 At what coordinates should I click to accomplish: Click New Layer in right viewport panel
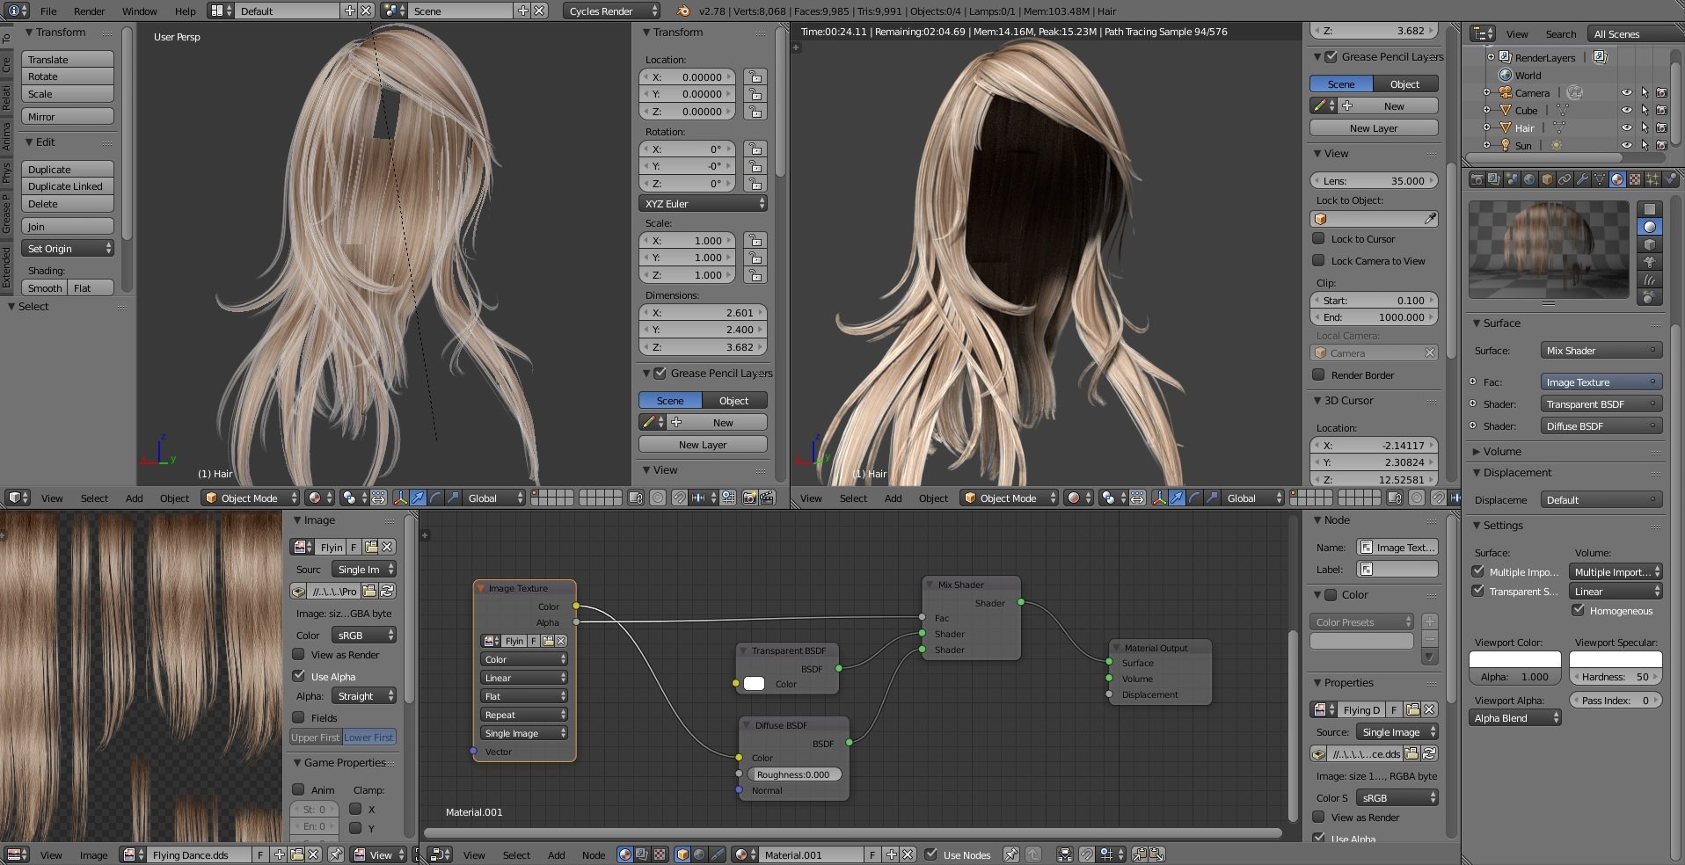coord(1374,127)
